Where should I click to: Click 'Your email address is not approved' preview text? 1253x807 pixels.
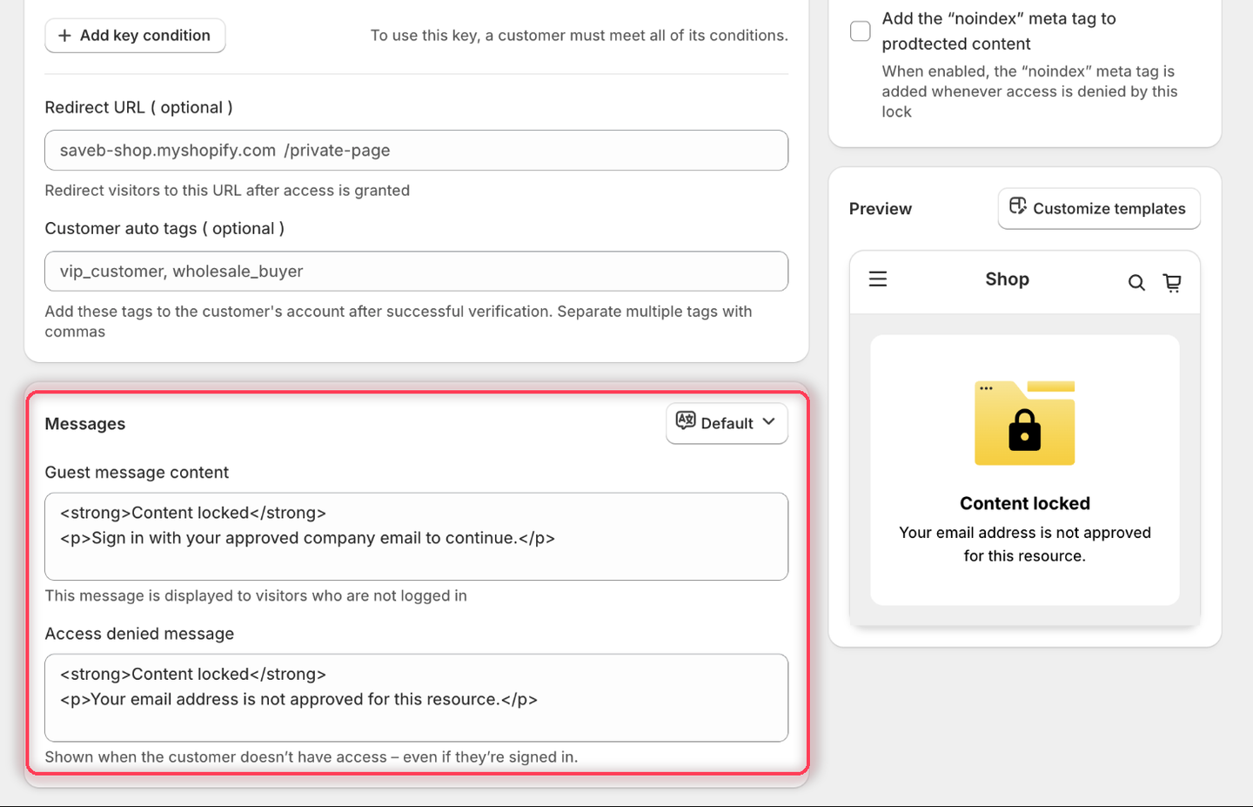pyautogui.click(x=1025, y=544)
